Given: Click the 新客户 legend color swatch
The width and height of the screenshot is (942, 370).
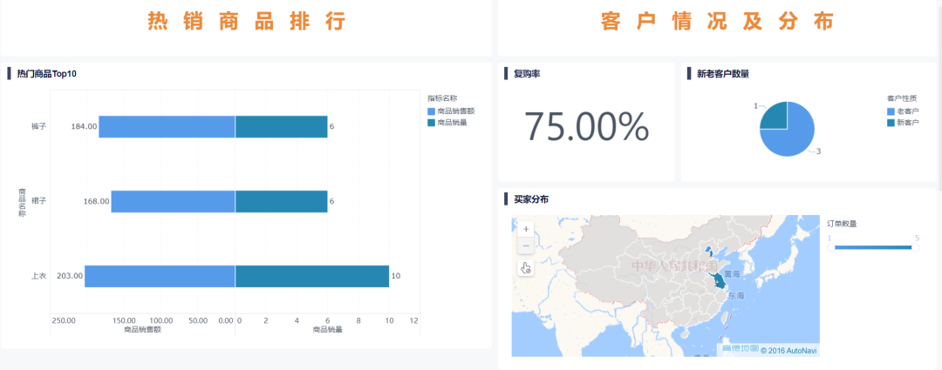Looking at the screenshot, I should coord(891,123).
